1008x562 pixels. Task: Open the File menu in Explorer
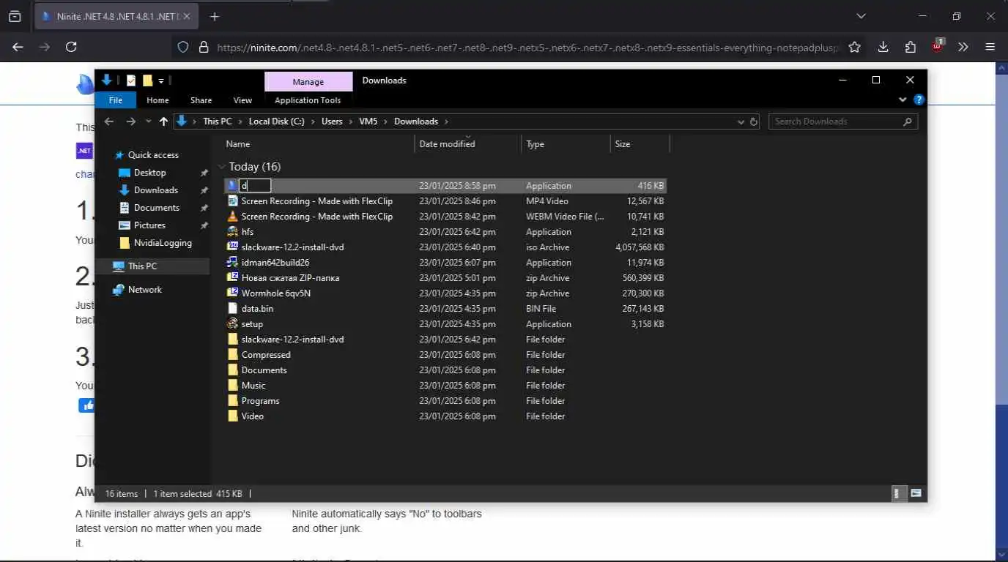(116, 100)
